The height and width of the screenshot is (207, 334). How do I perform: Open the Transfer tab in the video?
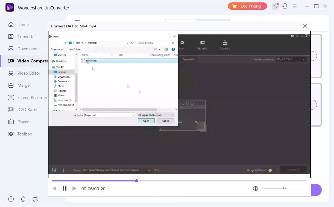point(202,45)
